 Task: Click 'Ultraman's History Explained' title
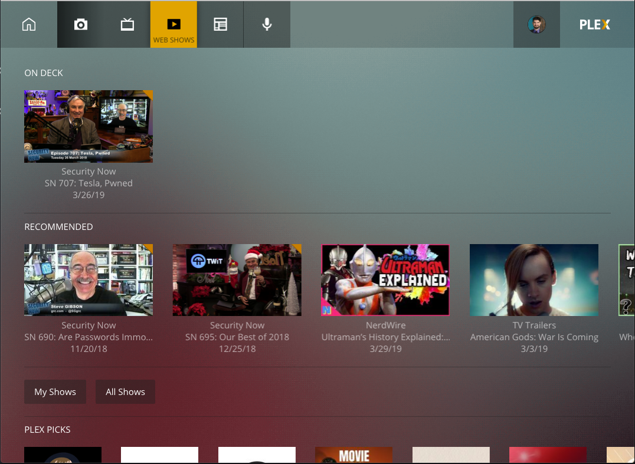point(385,337)
